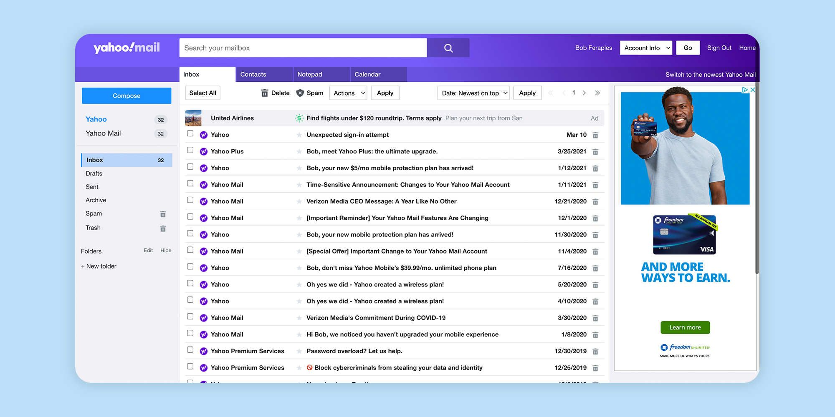Switch to the Inbox tab
The width and height of the screenshot is (835, 417).
(207, 74)
